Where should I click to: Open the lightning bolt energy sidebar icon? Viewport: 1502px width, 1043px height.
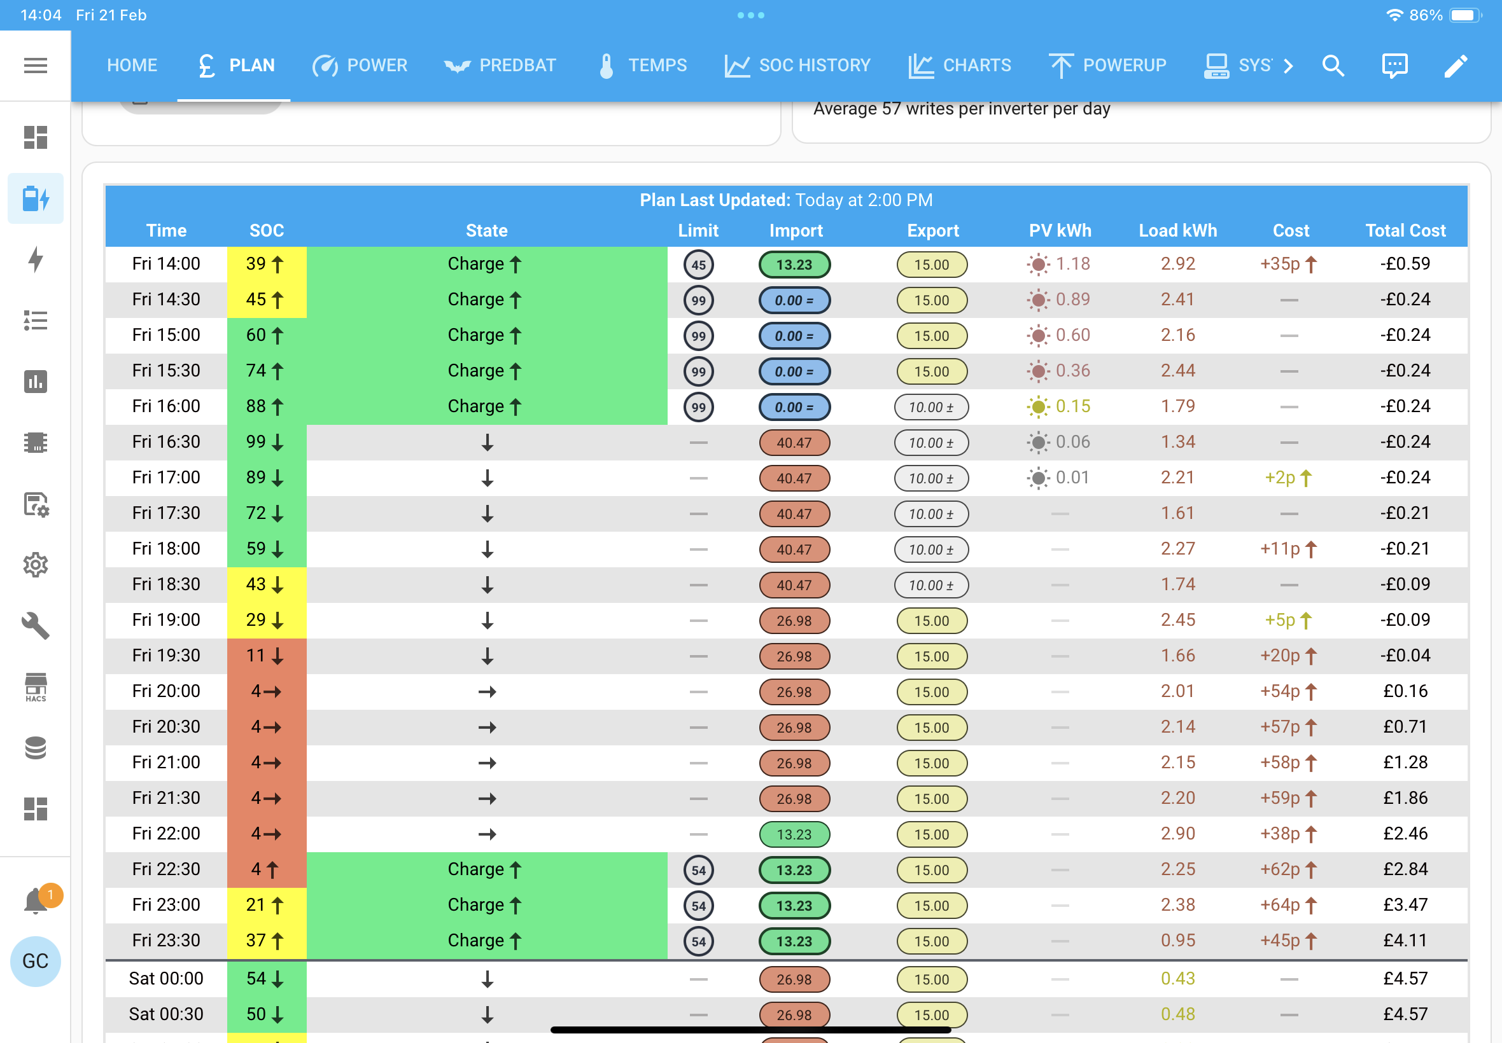pos(35,259)
